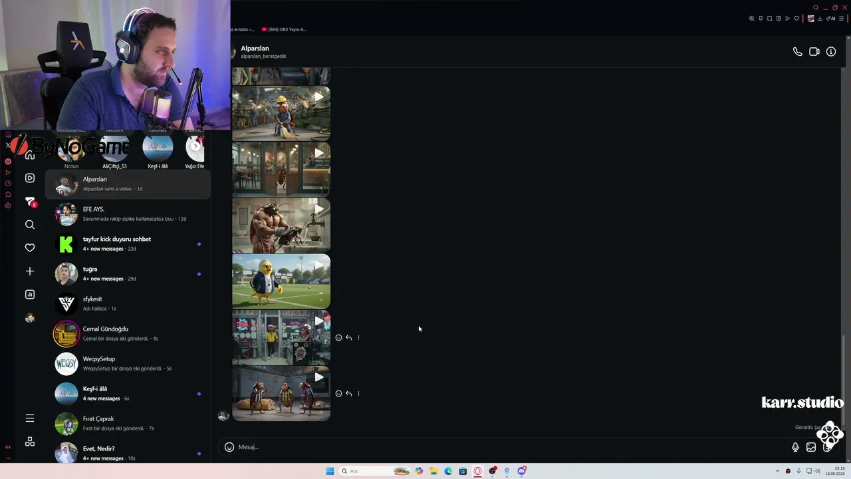Viewport: 851px width, 479px height.
Task: Open the Keşf-i âlâ conversation in chat list
Action: 128,393
